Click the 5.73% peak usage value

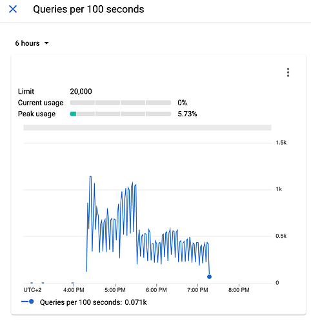pos(187,114)
